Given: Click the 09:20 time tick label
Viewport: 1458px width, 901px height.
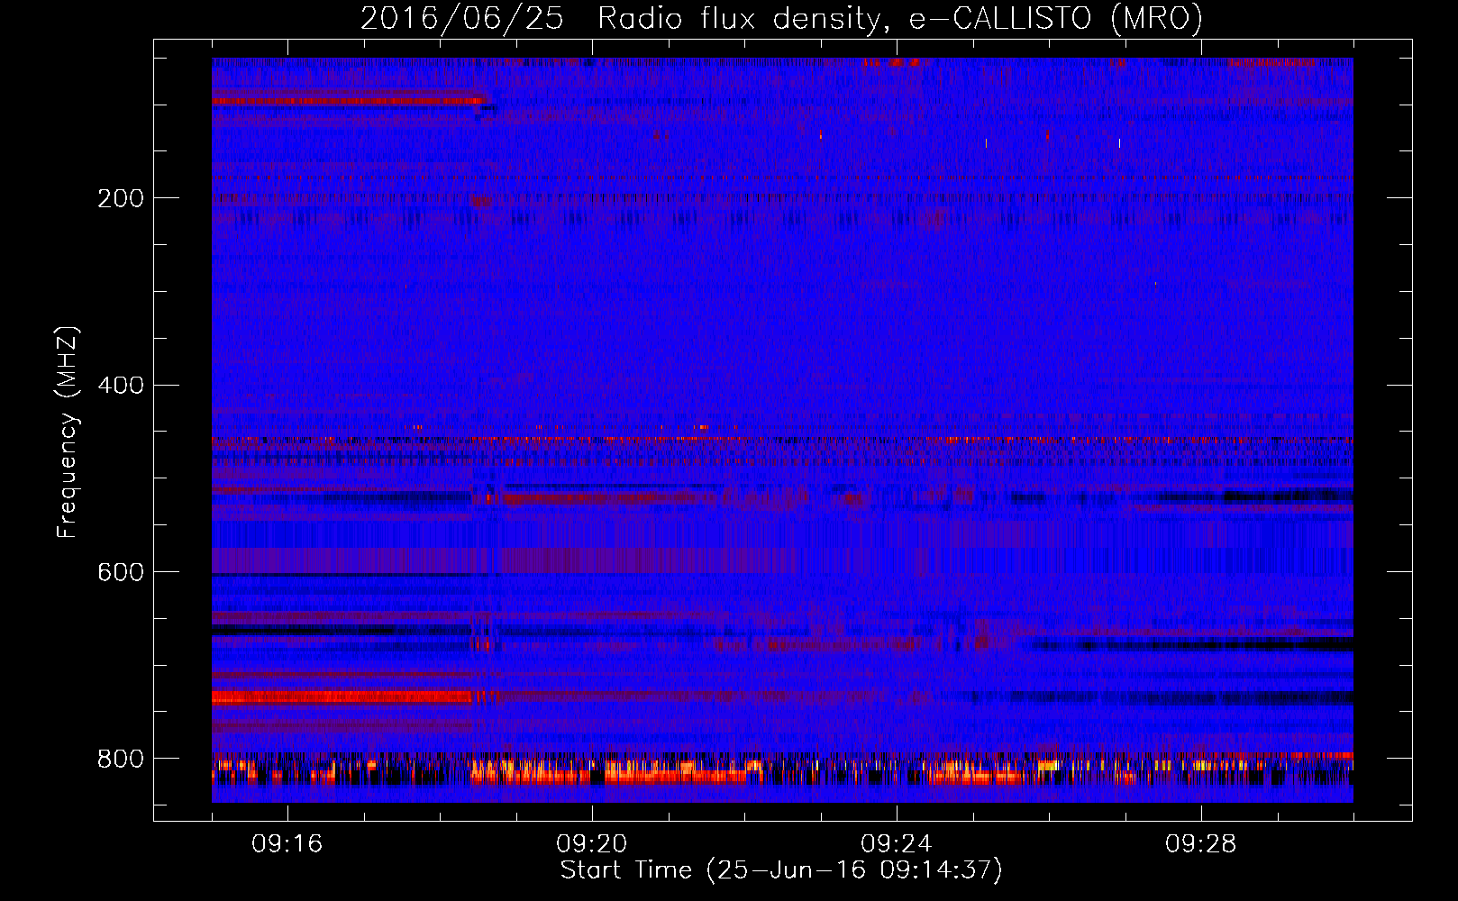Looking at the screenshot, I should (591, 844).
